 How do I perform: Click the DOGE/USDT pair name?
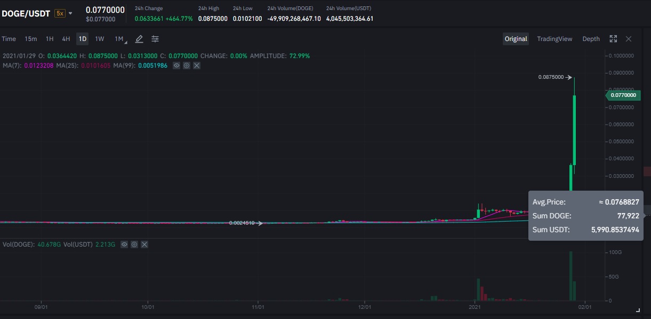26,13
